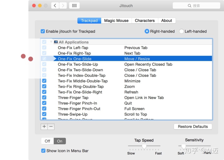Uncheck Three-Finger Tap gesture
The width and height of the screenshot is (224, 160).
(x=44, y=97)
